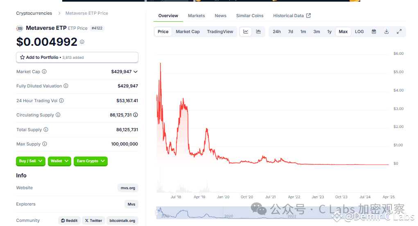Click the external link icon by Historical Data
This screenshot has width=418, height=226.
tap(308, 16)
